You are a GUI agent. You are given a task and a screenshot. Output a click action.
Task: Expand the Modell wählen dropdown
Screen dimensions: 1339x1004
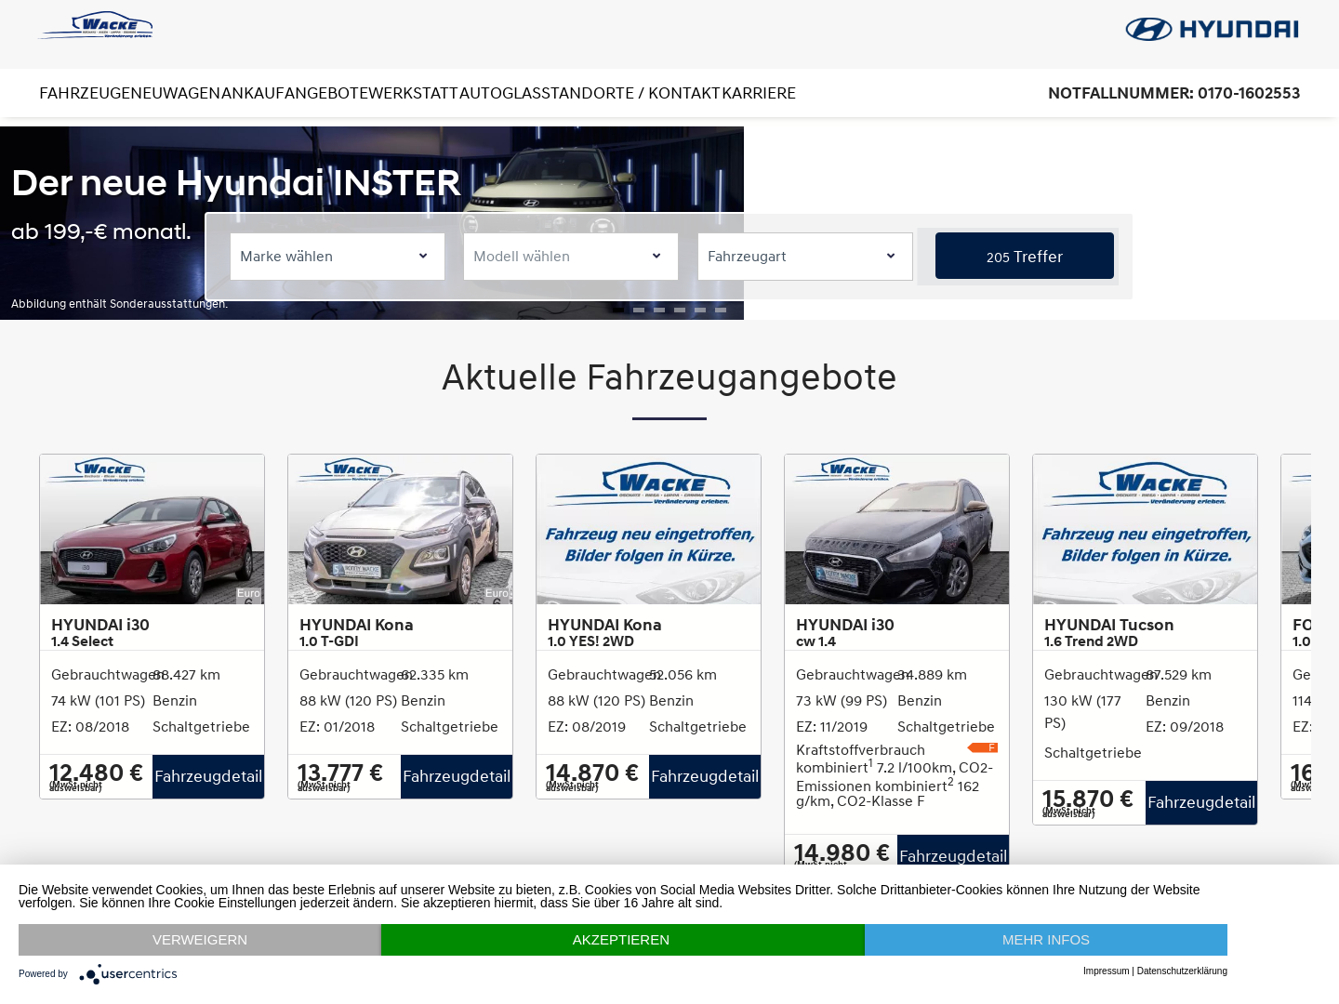[x=571, y=257]
